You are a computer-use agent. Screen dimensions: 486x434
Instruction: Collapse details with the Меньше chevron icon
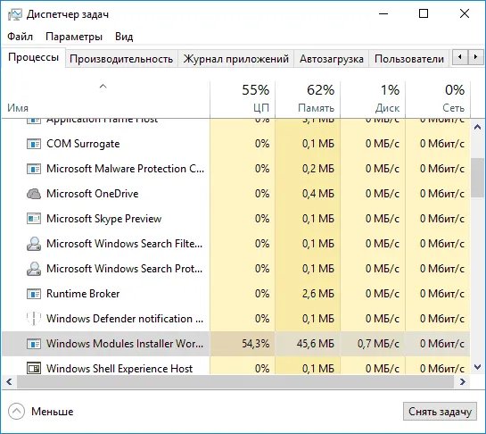(x=16, y=412)
